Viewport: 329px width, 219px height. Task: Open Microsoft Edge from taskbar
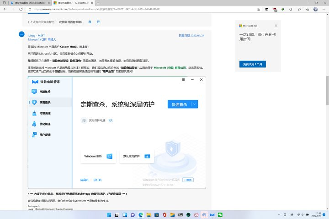tap(141, 215)
